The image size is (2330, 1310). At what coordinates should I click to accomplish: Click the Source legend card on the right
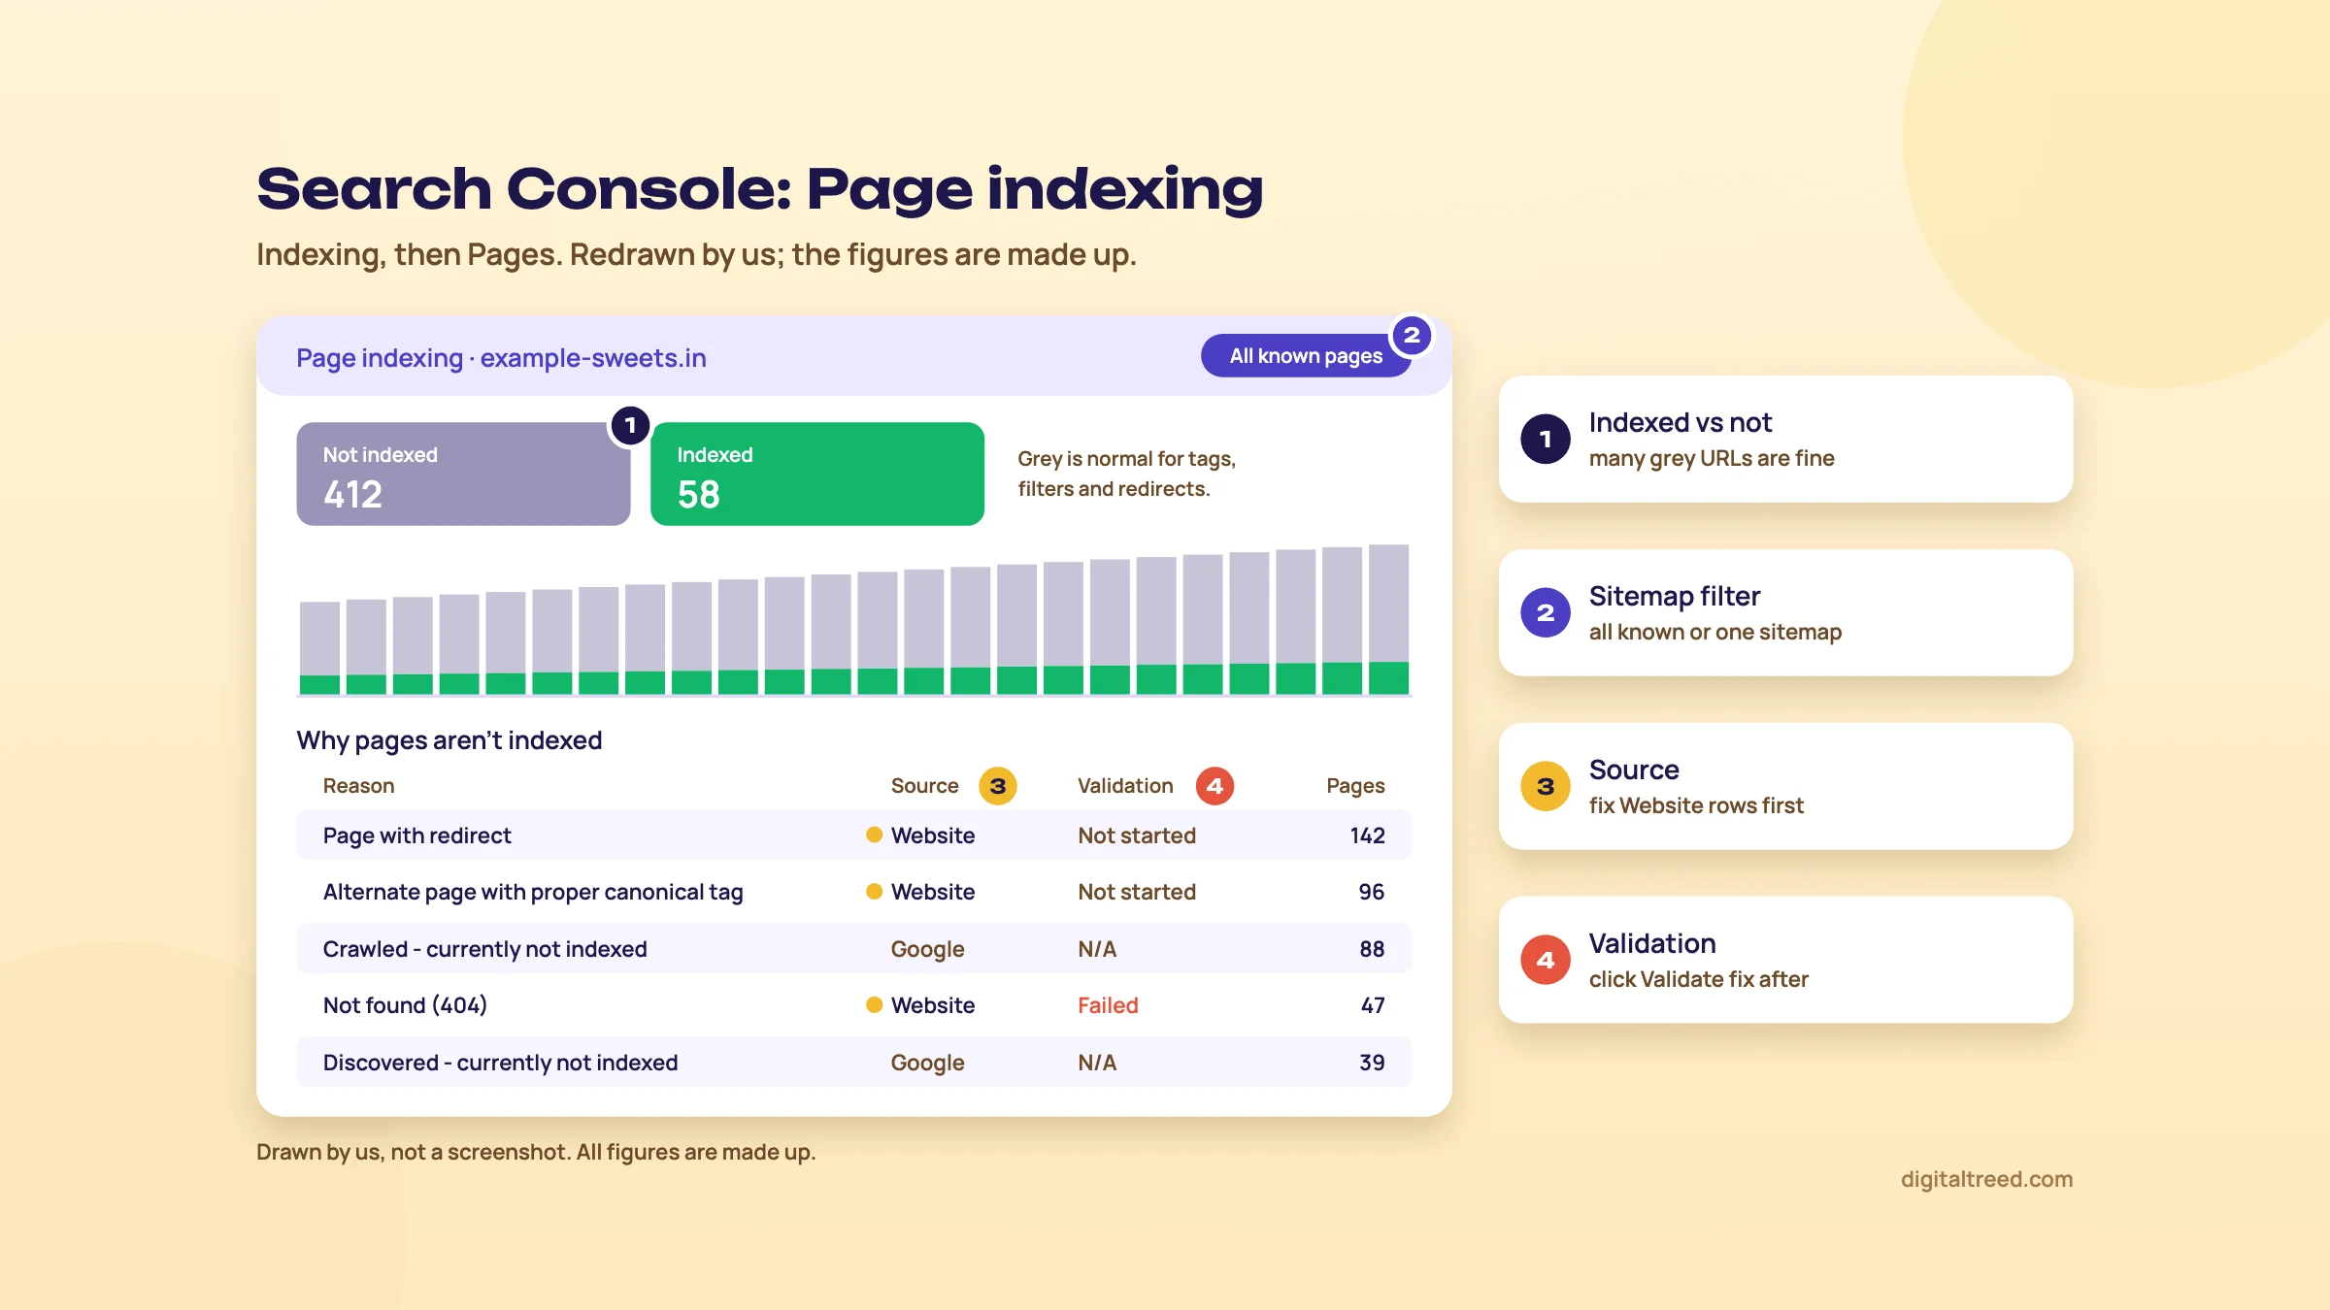1785,786
